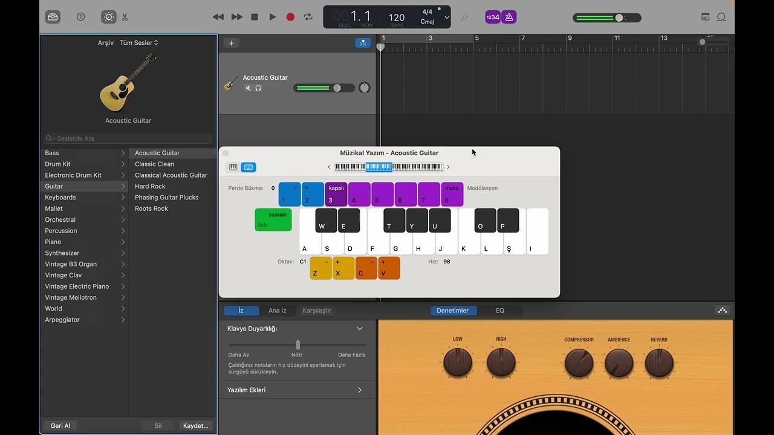Screen dimensions: 774x435
Task: Shift keyboard range left with arrow
Action: click(x=330, y=167)
